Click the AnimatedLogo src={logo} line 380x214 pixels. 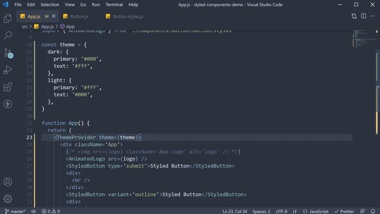[x=106, y=159]
